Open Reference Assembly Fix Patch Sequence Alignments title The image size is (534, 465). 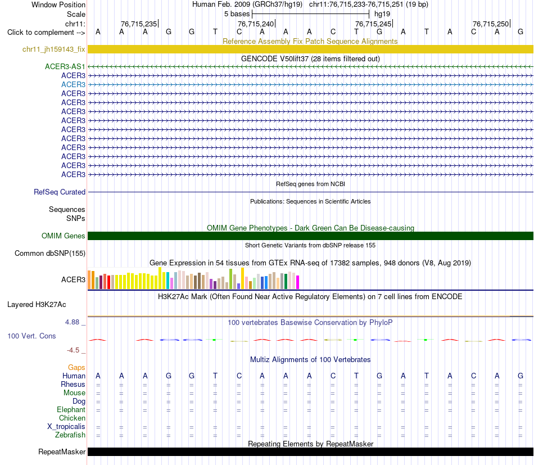pos(310,41)
